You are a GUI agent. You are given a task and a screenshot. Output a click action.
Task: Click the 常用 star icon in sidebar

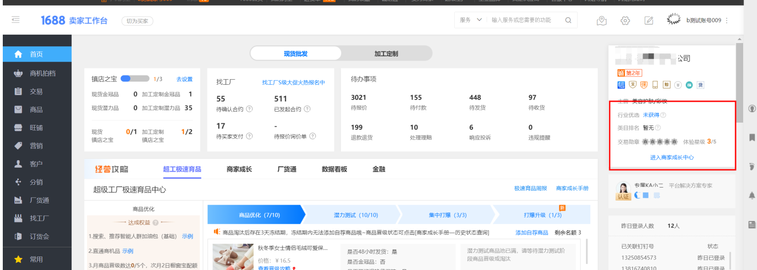(x=18, y=259)
